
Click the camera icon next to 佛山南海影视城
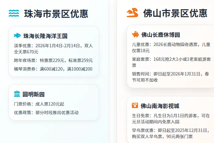(135, 106)
